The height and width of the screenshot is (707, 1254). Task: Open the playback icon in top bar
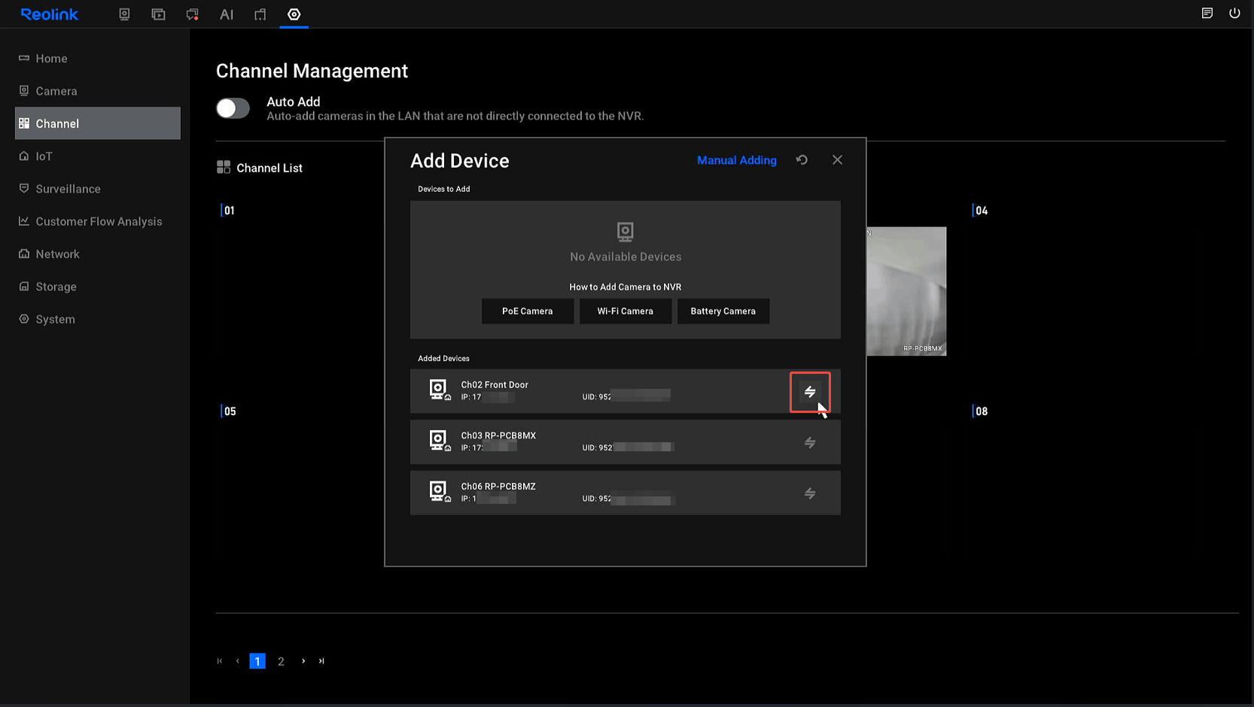(158, 14)
